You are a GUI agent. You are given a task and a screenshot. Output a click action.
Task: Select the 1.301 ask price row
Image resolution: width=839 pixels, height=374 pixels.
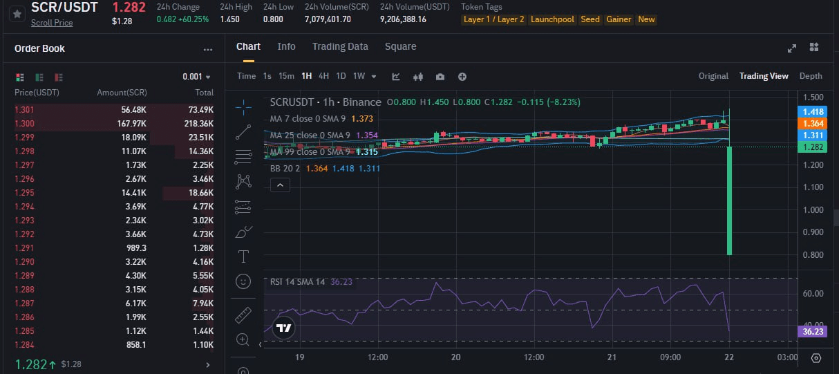(114, 110)
